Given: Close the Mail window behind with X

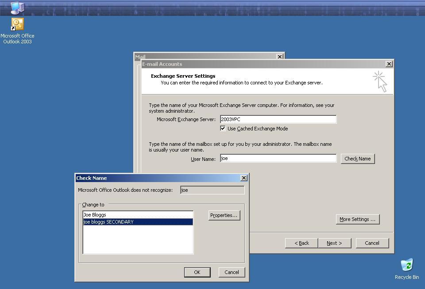Looking at the screenshot, I should 280,56.
